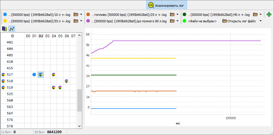
Task: Select the blue dot in row 517 column D1
Action: point(34,75)
